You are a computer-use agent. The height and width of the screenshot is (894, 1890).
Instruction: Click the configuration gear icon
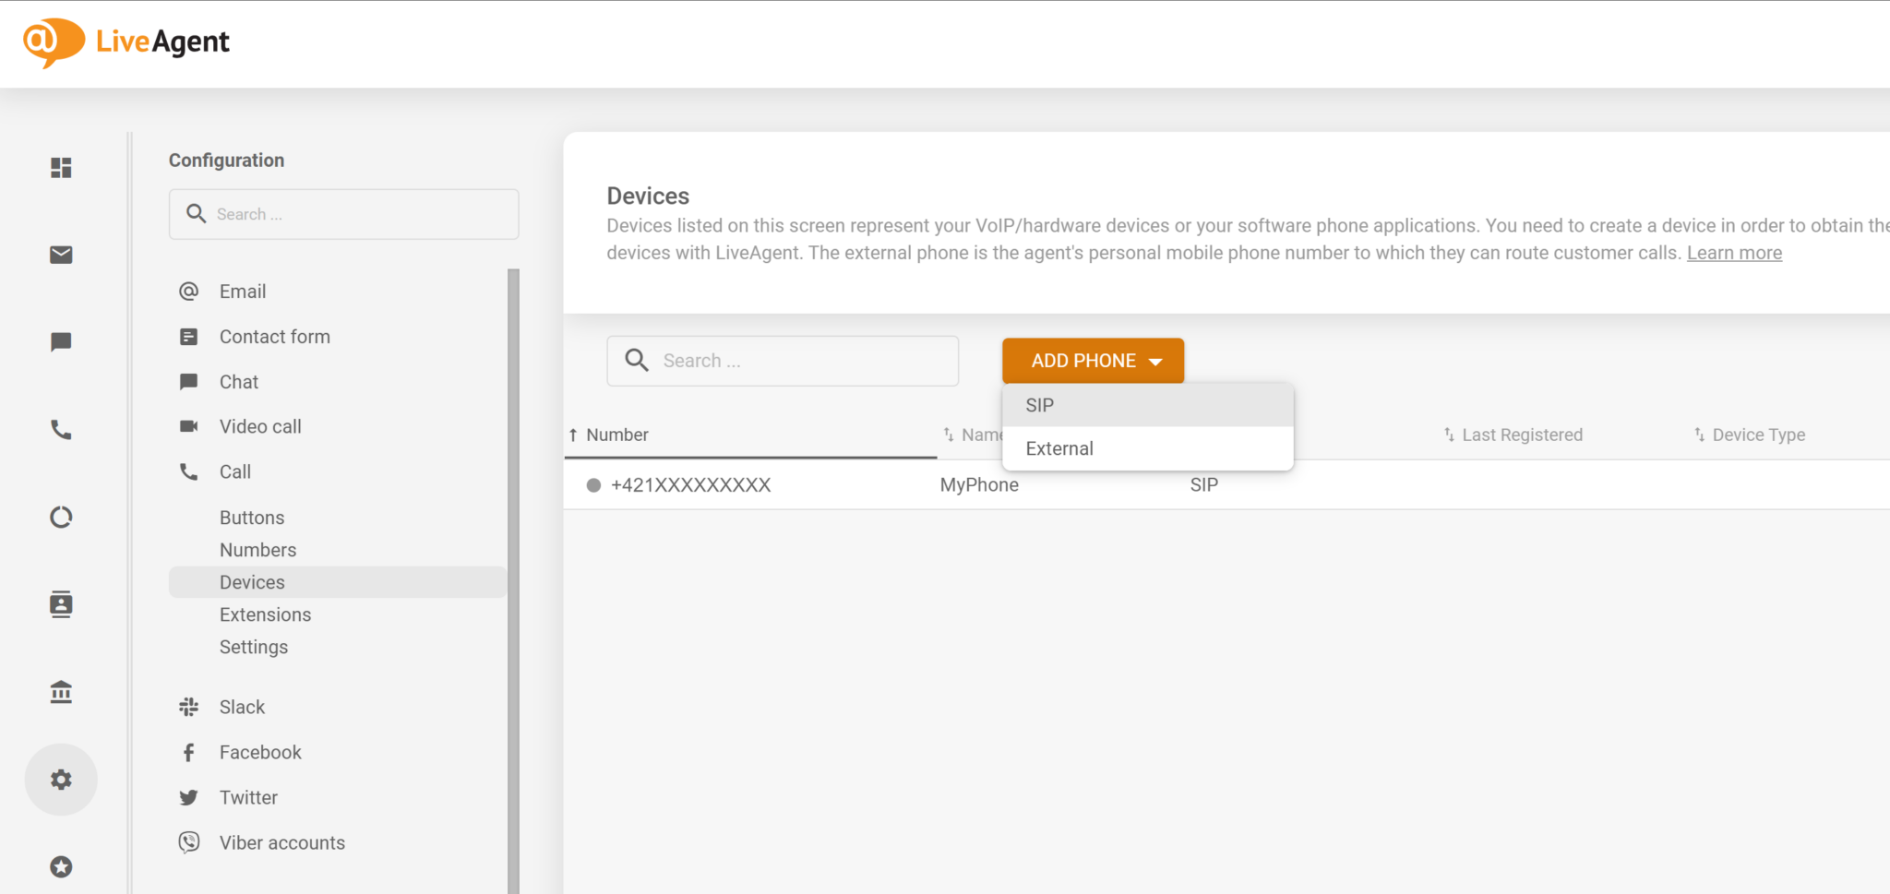pyautogui.click(x=61, y=780)
